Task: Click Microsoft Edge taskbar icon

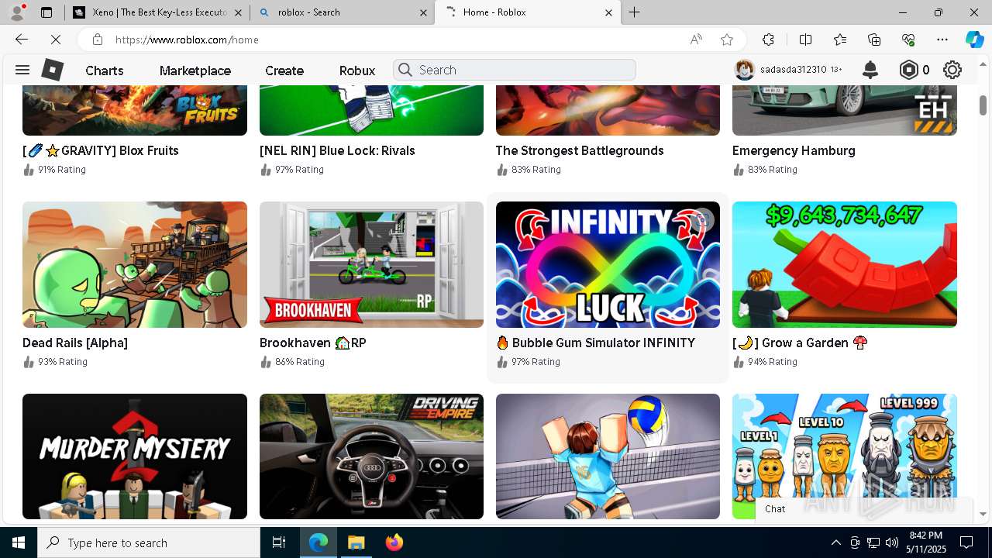Action: [x=319, y=542]
